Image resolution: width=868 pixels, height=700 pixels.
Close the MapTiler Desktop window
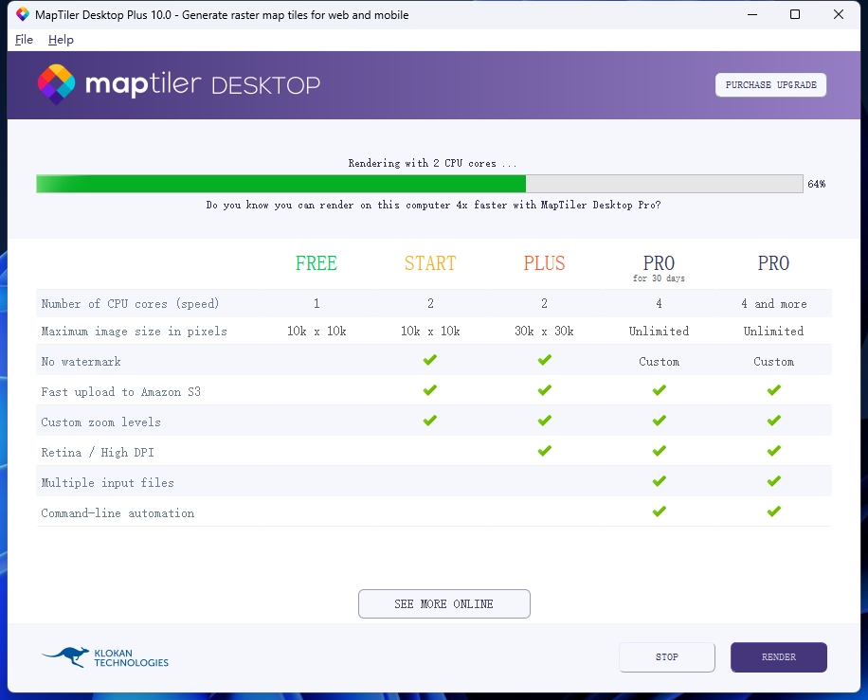838,14
